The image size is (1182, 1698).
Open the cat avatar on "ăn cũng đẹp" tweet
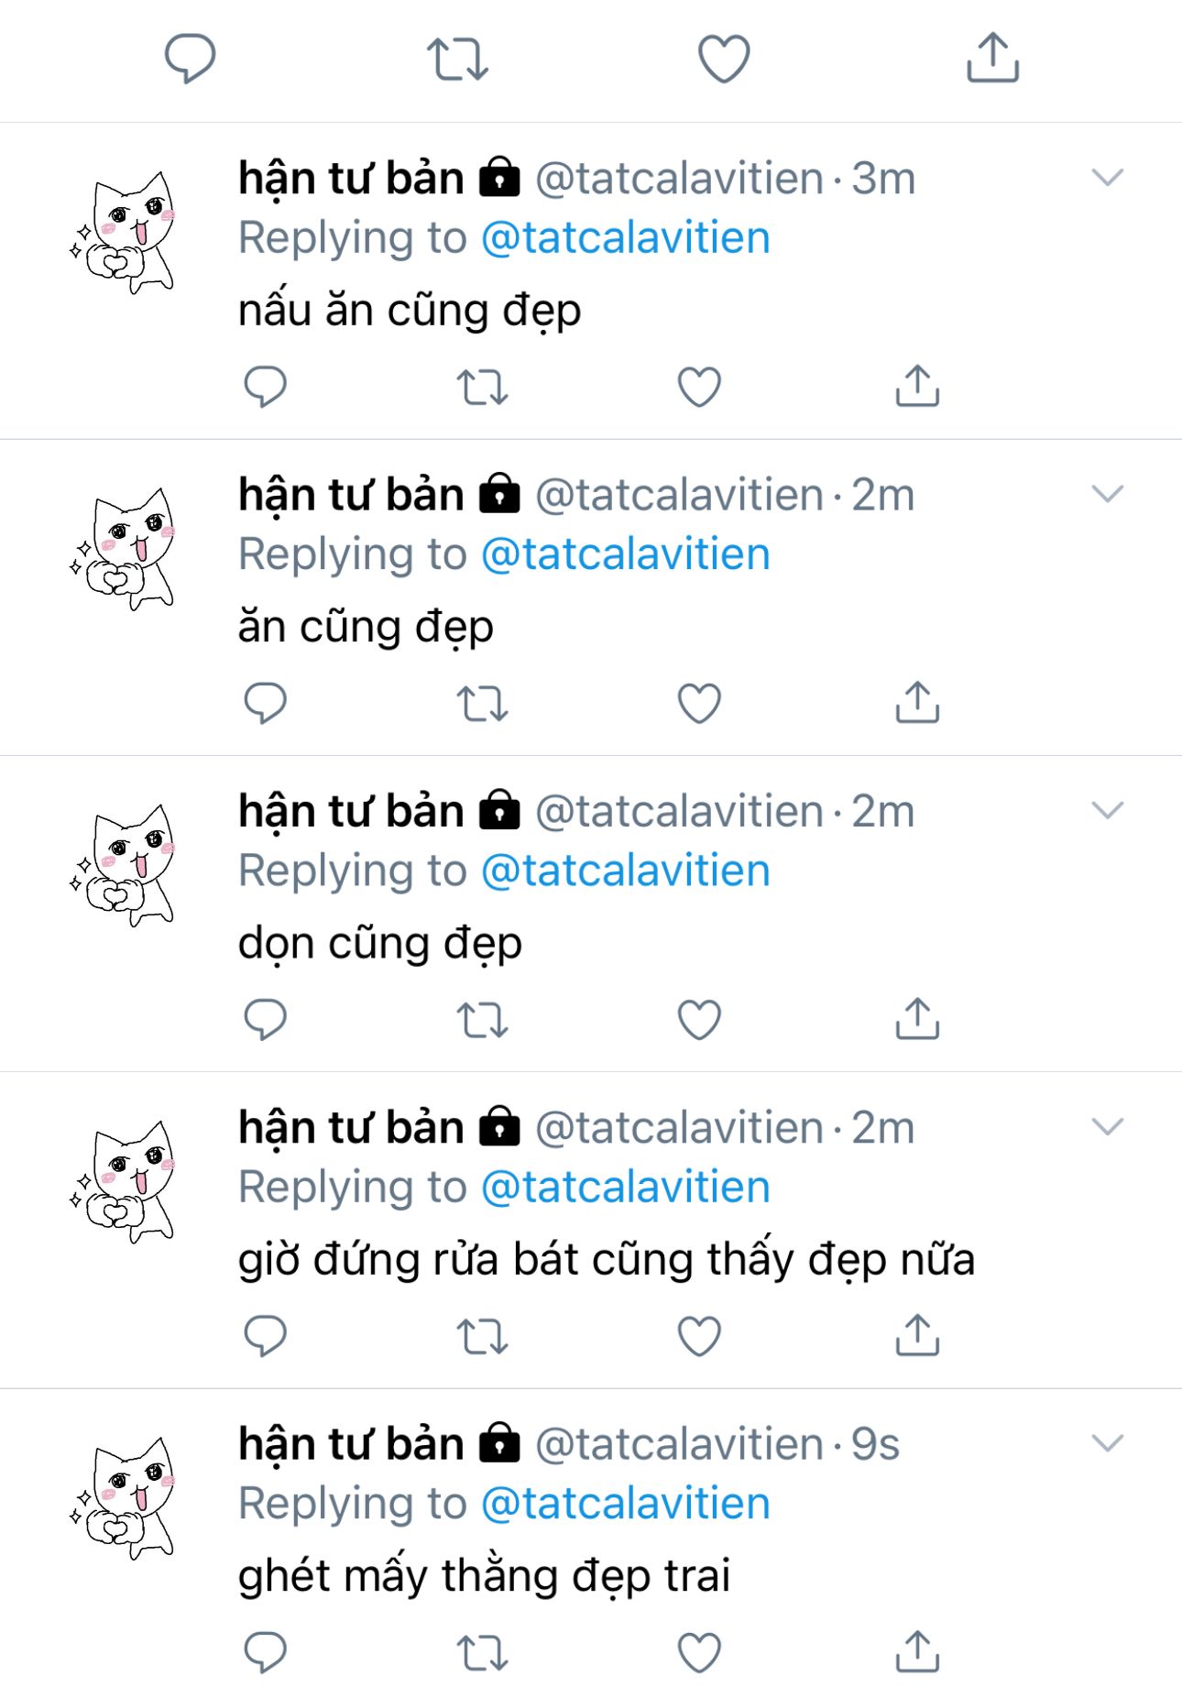(x=123, y=549)
